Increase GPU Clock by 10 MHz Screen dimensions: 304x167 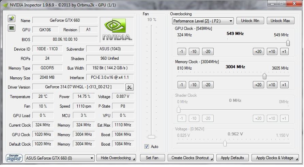tap(272, 52)
